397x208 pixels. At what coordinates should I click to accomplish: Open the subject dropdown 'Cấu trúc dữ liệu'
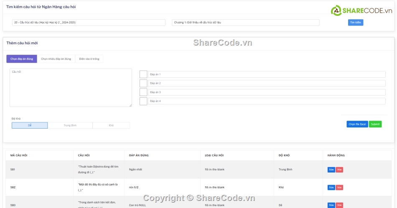click(89, 23)
